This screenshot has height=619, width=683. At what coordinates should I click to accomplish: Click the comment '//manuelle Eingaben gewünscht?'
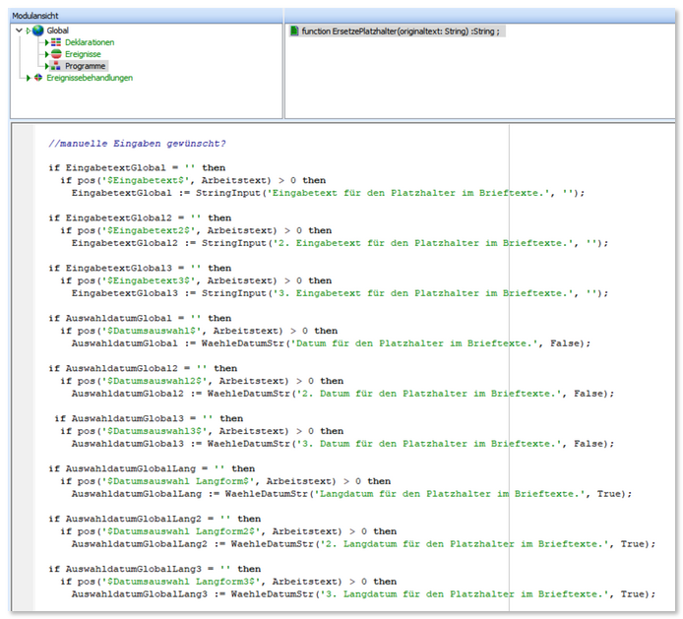coord(137,144)
